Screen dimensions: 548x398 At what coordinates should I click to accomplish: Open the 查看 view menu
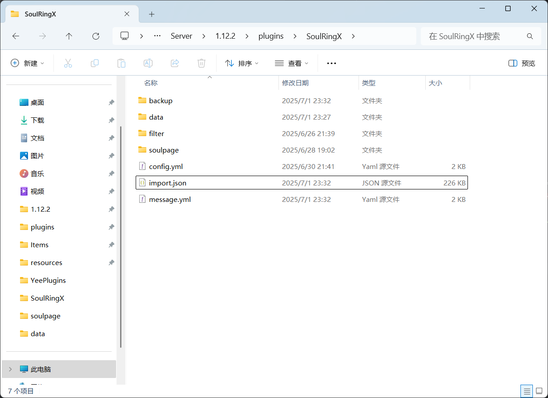pyautogui.click(x=291, y=63)
